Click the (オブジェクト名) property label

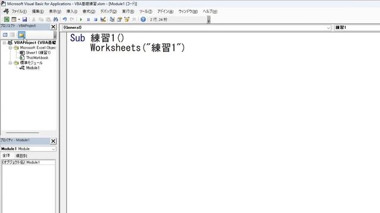tap(13, 162)
